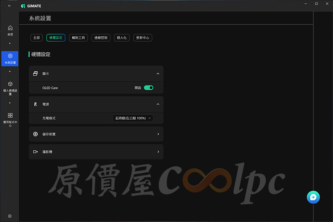
Task: Switch to the 個人化 tab
Action: coord(122,38)
